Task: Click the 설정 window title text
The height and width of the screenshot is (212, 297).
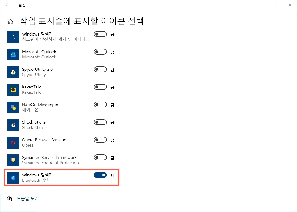Action: pyautogui.click(x=22, y=5)
